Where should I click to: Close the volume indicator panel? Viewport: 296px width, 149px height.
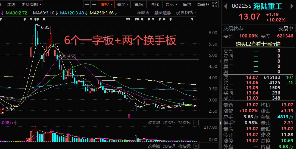[x=196, y=123]
